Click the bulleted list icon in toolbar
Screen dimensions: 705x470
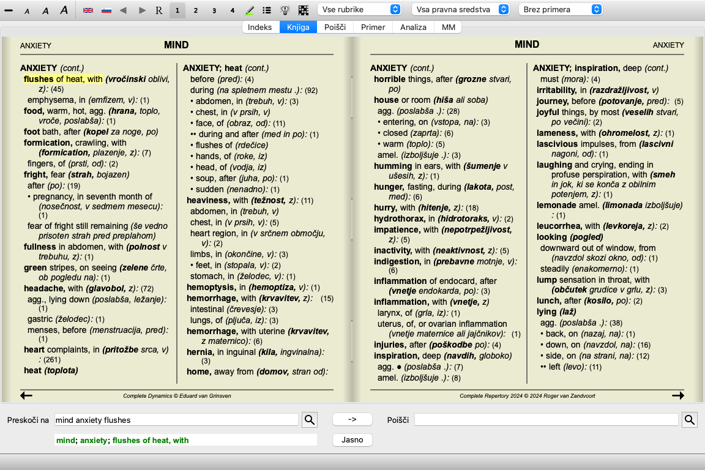267,10
